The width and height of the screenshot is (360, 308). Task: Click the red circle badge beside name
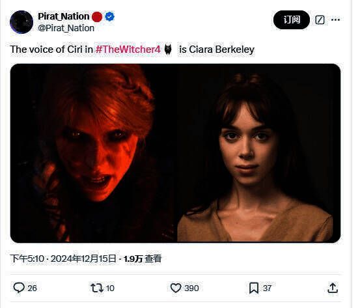click(97, 17)
